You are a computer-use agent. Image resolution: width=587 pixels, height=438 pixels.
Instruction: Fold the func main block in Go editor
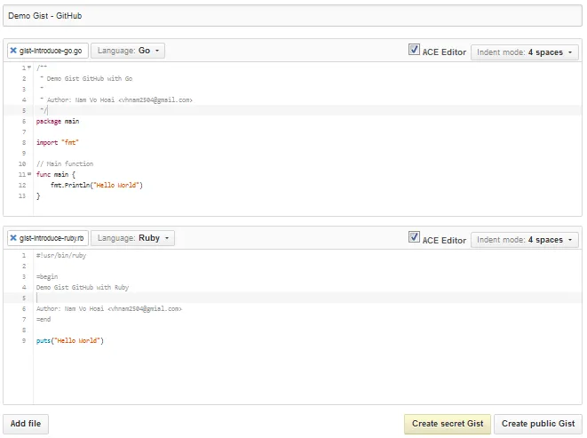point(29,175)
